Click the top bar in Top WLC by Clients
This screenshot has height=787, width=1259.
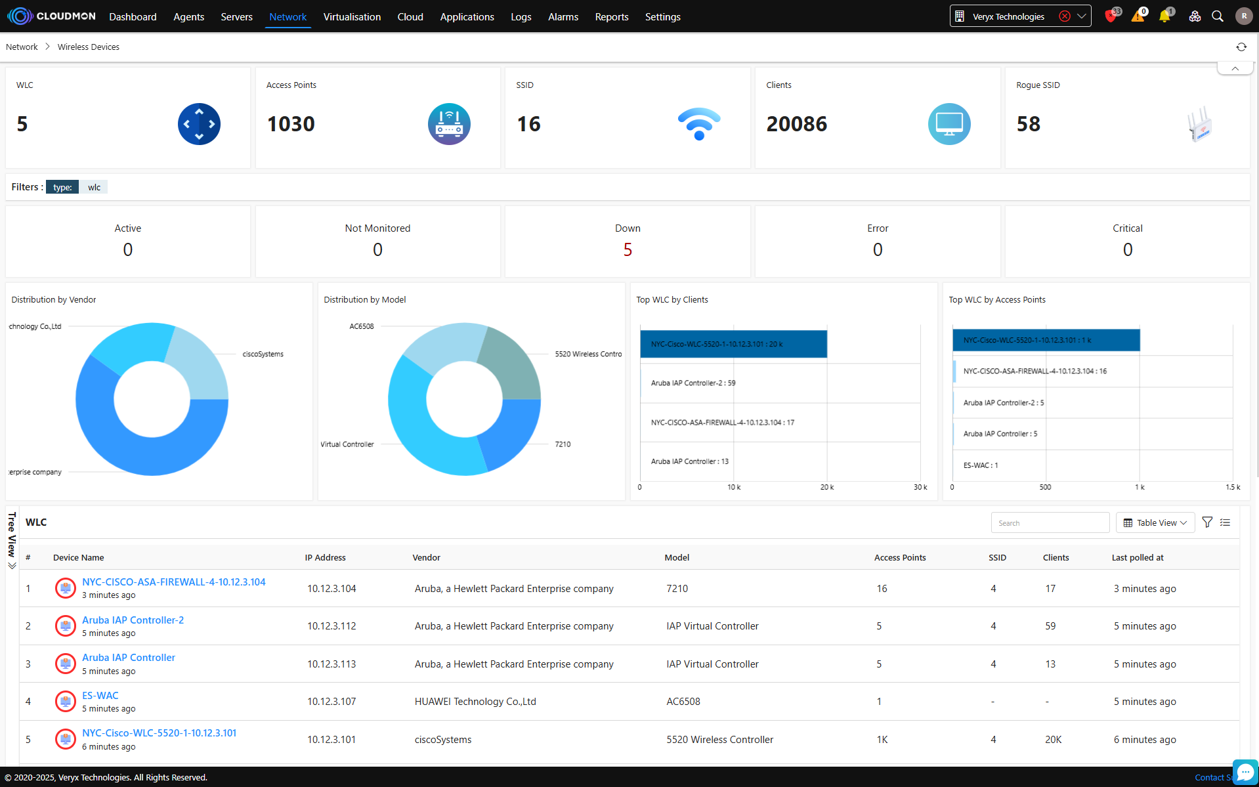click(733, 344)
